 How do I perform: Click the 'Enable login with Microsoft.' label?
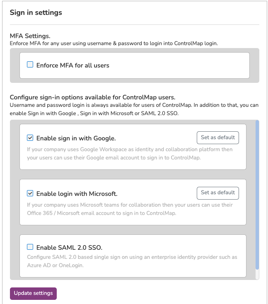[x=77, y=194]
